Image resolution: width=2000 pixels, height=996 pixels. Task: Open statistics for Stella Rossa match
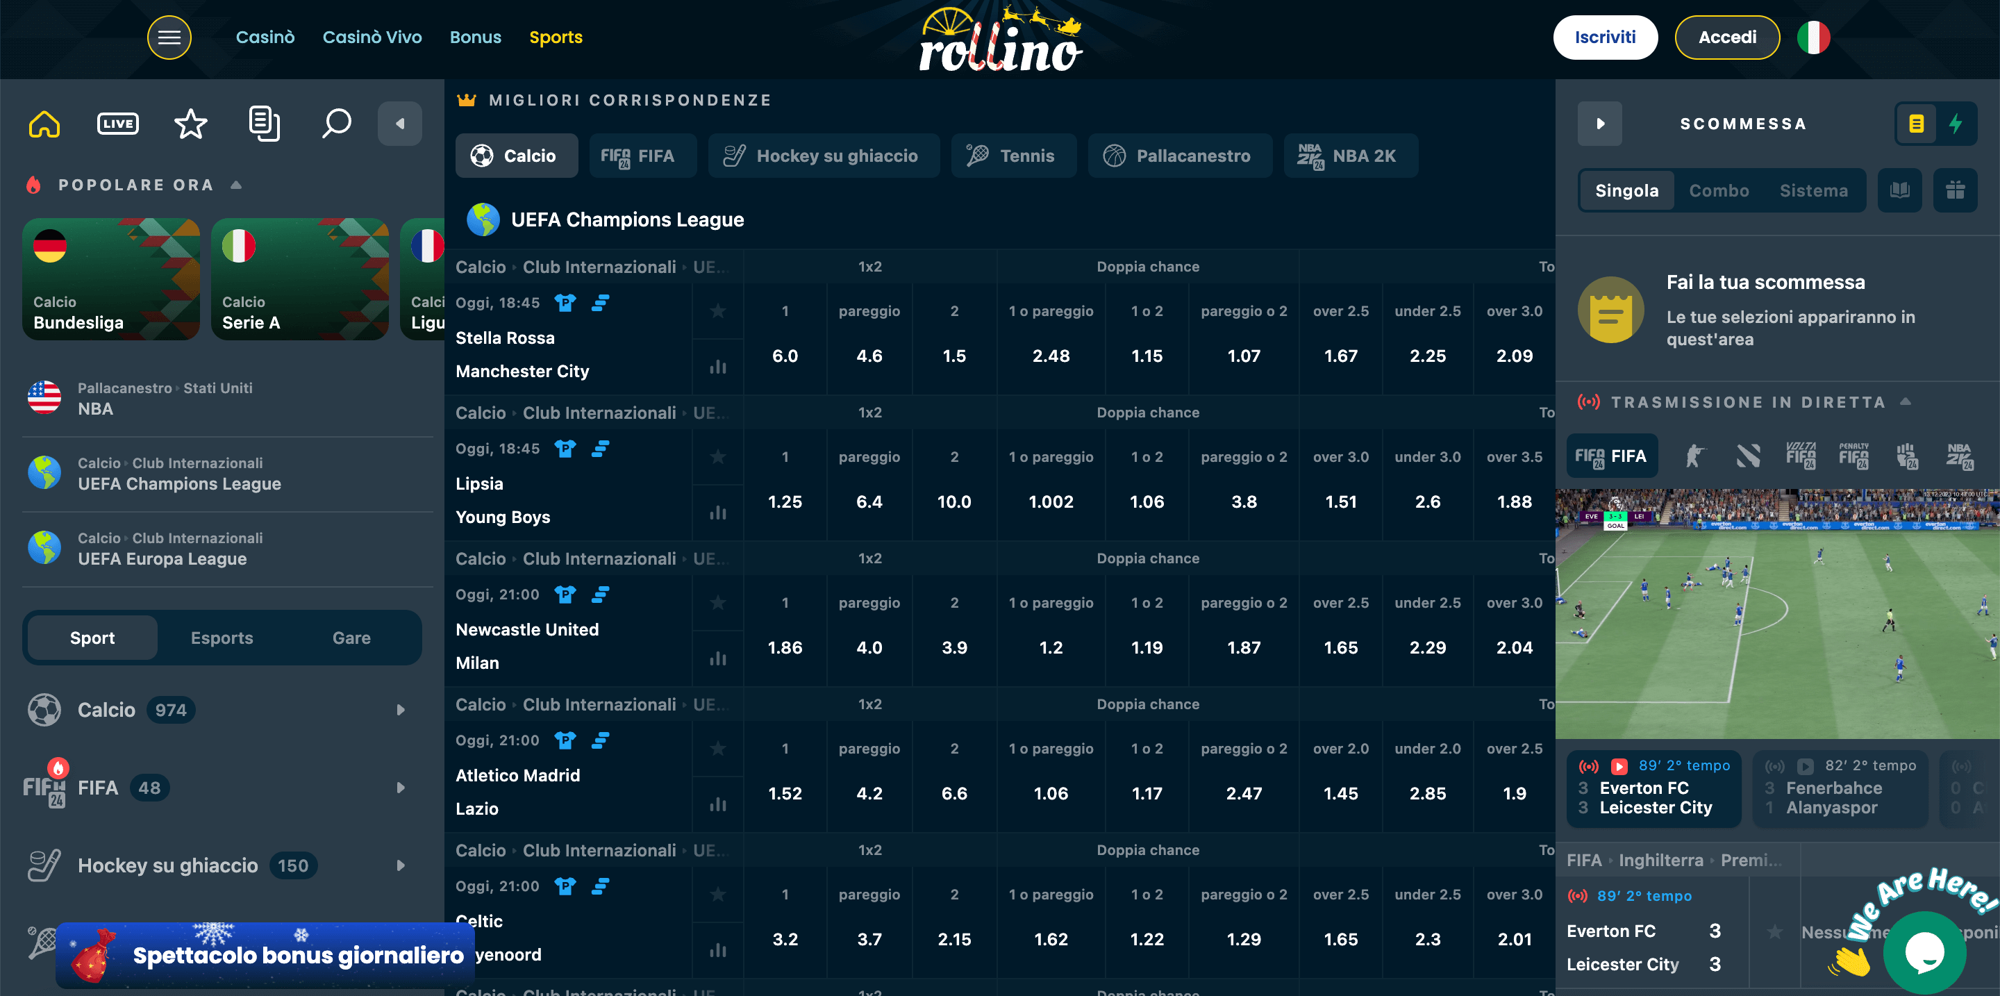pos(718,367)
